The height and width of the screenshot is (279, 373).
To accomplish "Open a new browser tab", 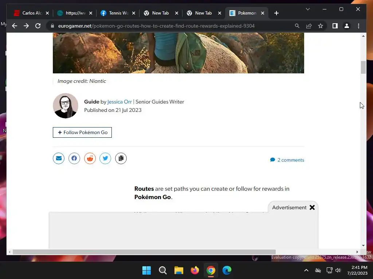I will pos(276,13).
